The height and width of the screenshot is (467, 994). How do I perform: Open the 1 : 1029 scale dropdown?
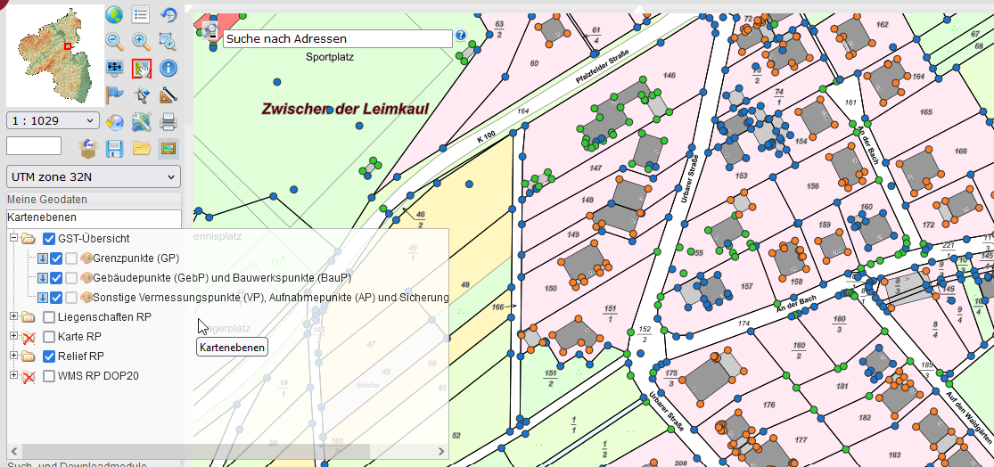point(53,120)
